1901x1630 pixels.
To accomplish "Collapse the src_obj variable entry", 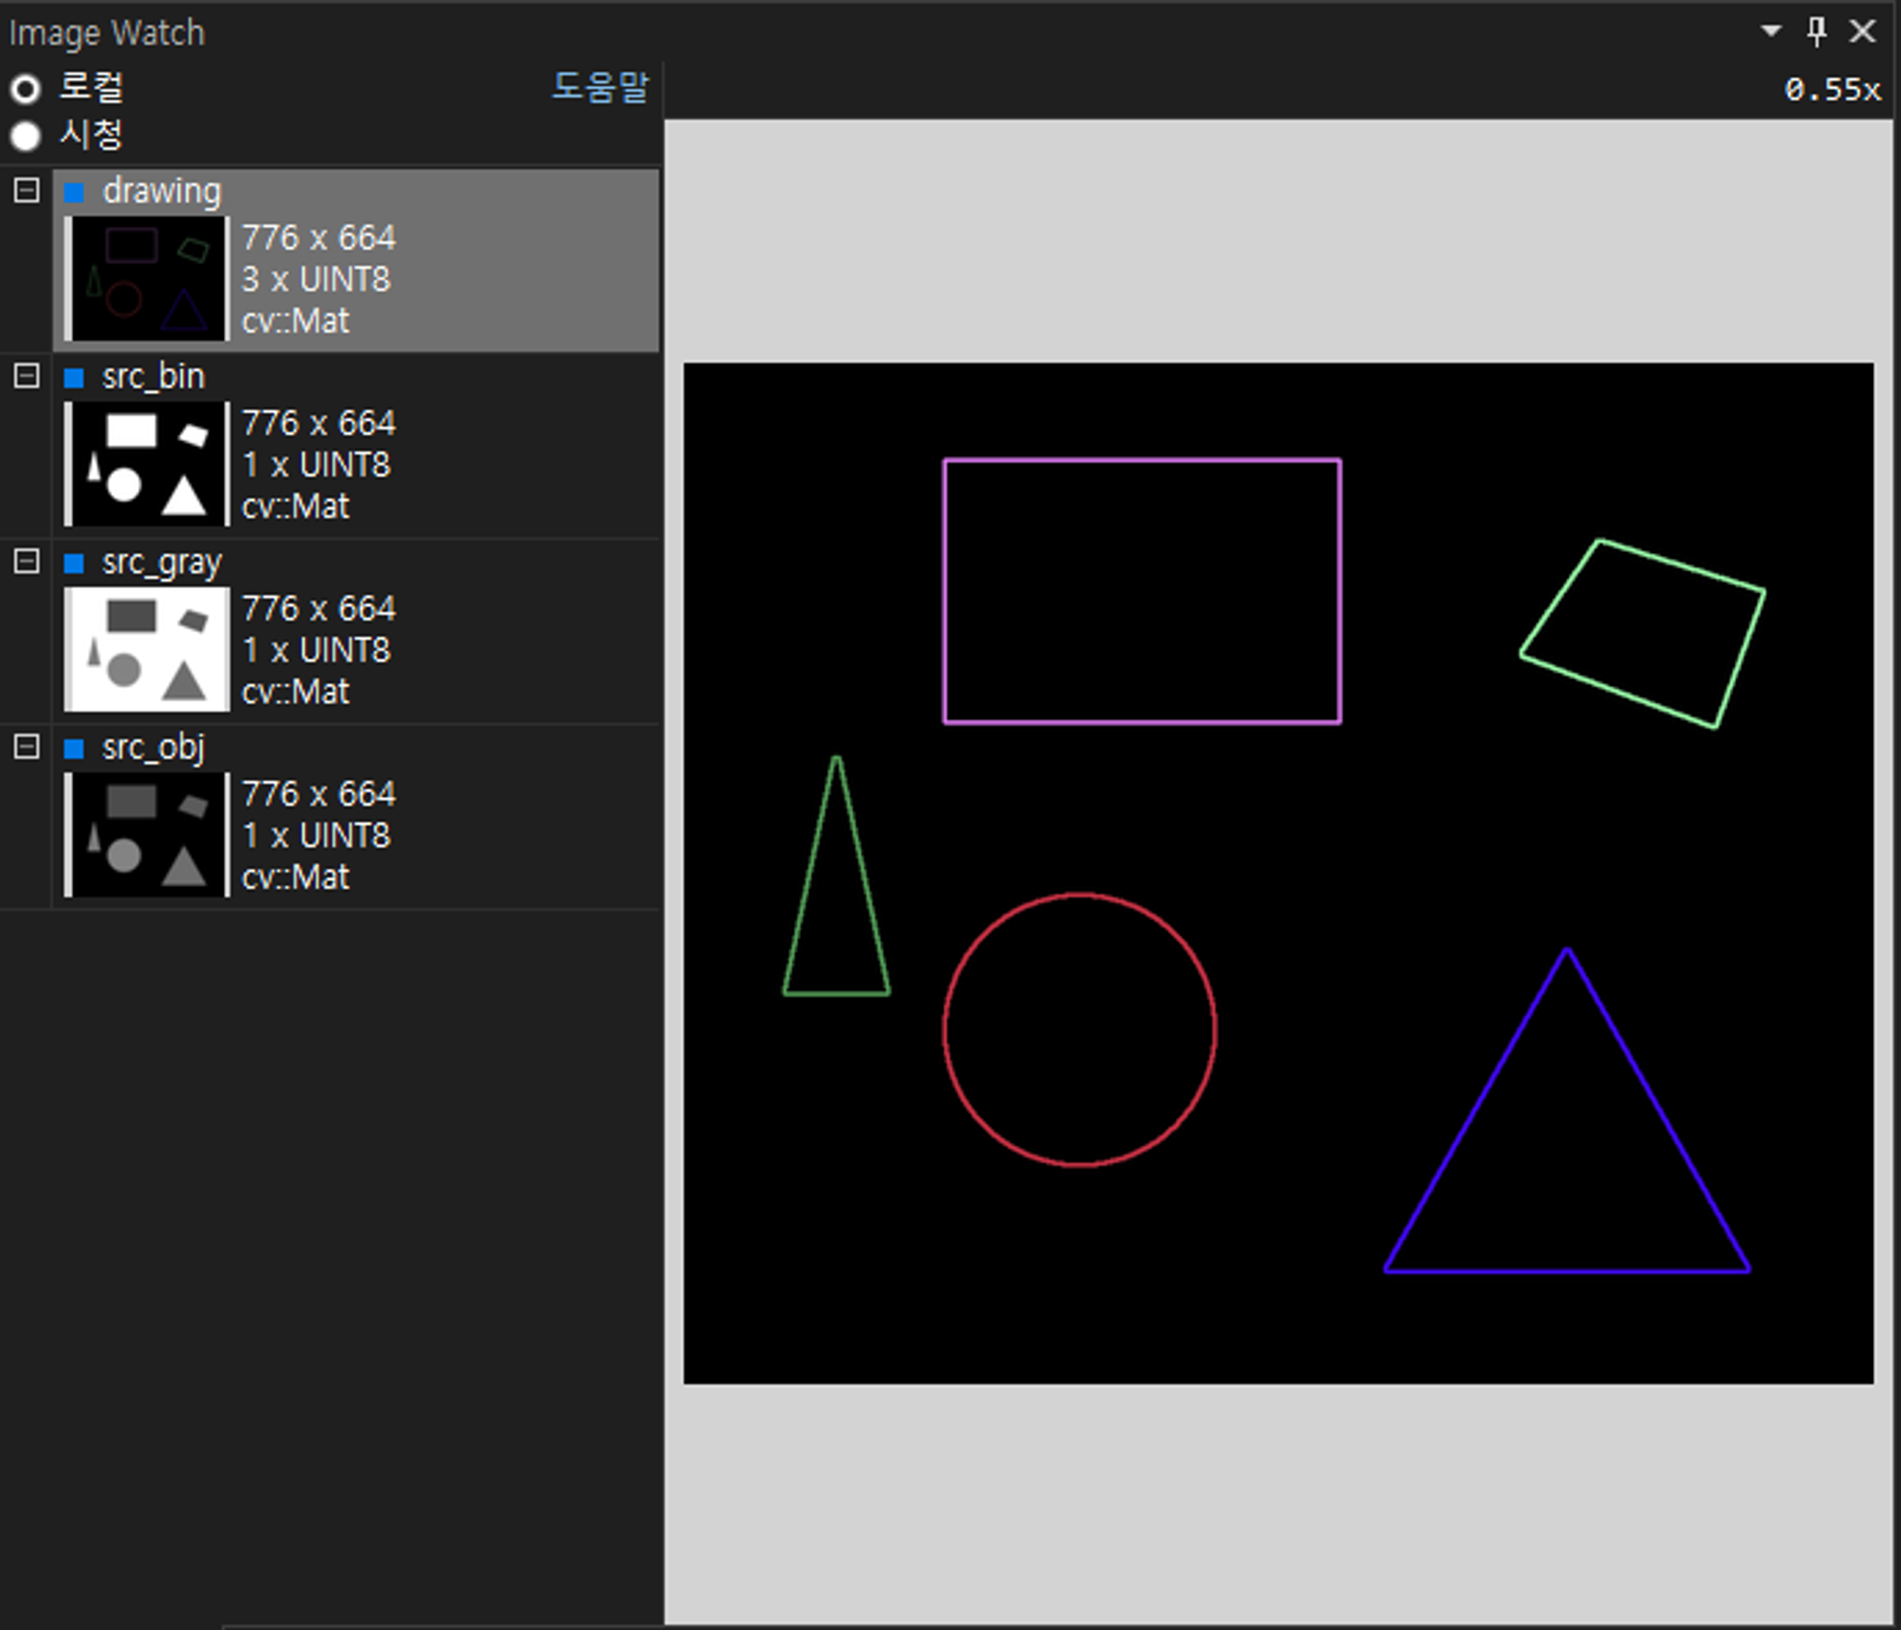I will 27,746.
